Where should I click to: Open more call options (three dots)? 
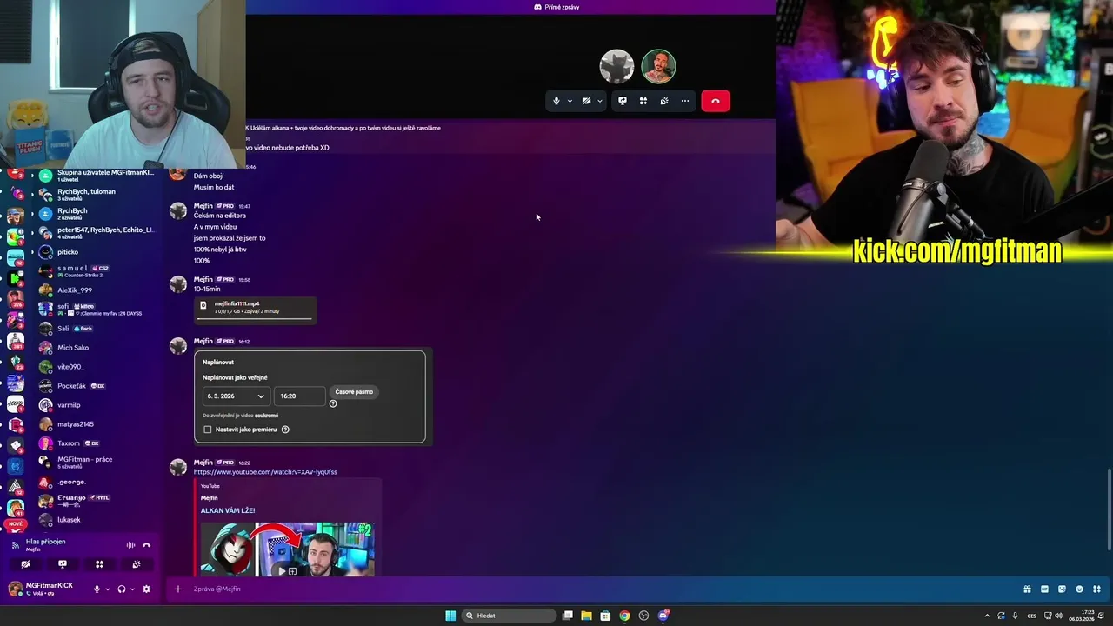pos(685,101)
